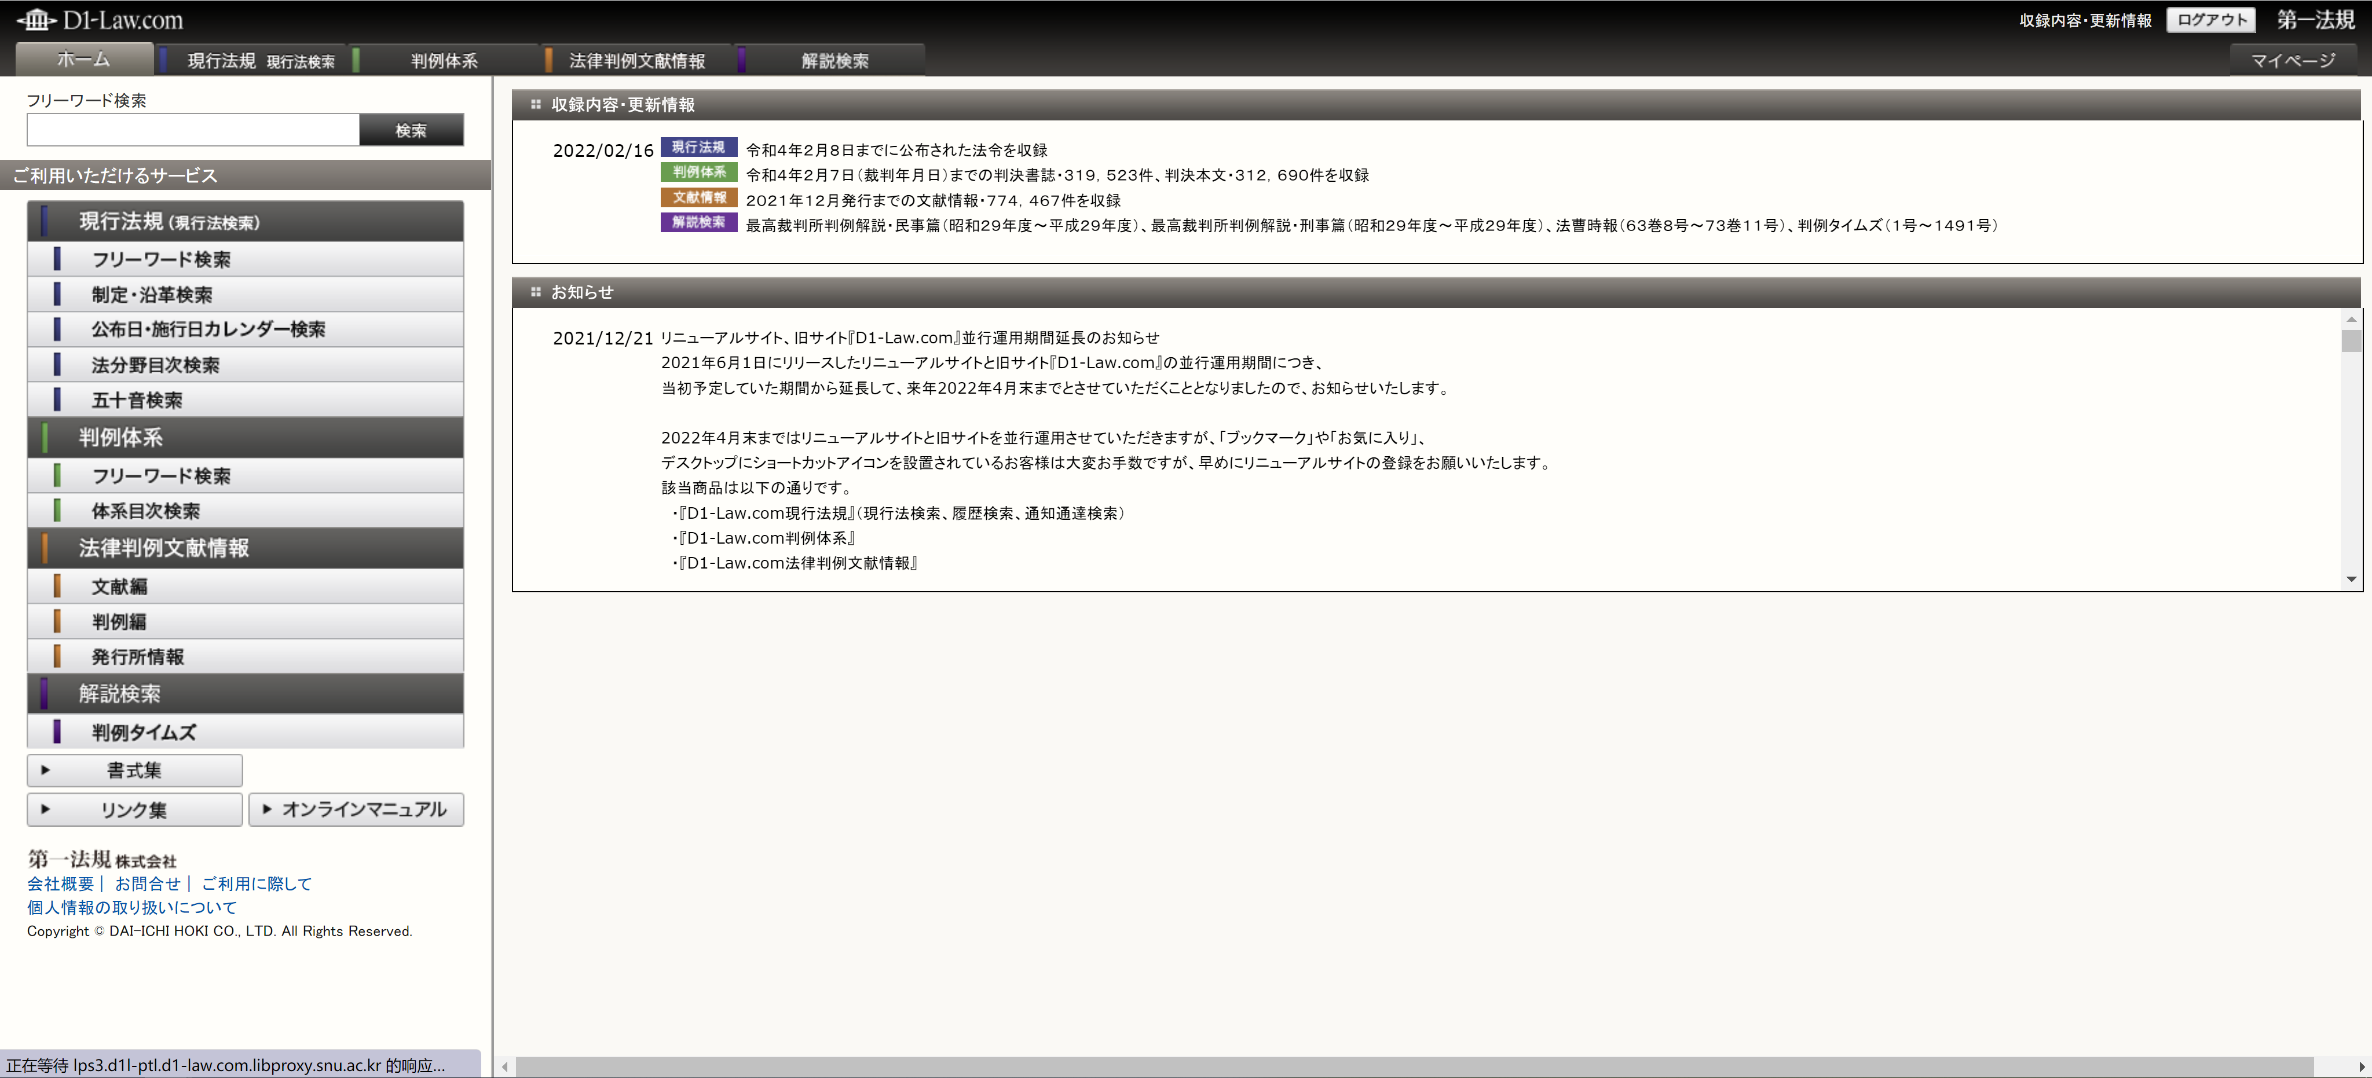Click the orange 文献情報 update badge

[x=698, y=197]
